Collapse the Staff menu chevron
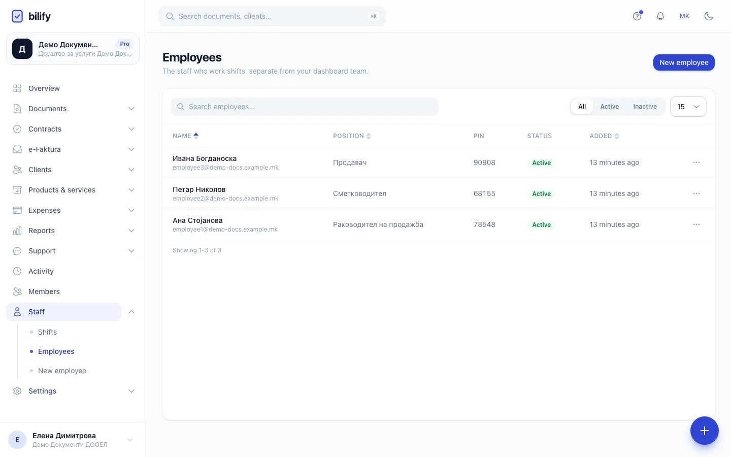Viewport: 731px width, 457px height. point(131,312)
